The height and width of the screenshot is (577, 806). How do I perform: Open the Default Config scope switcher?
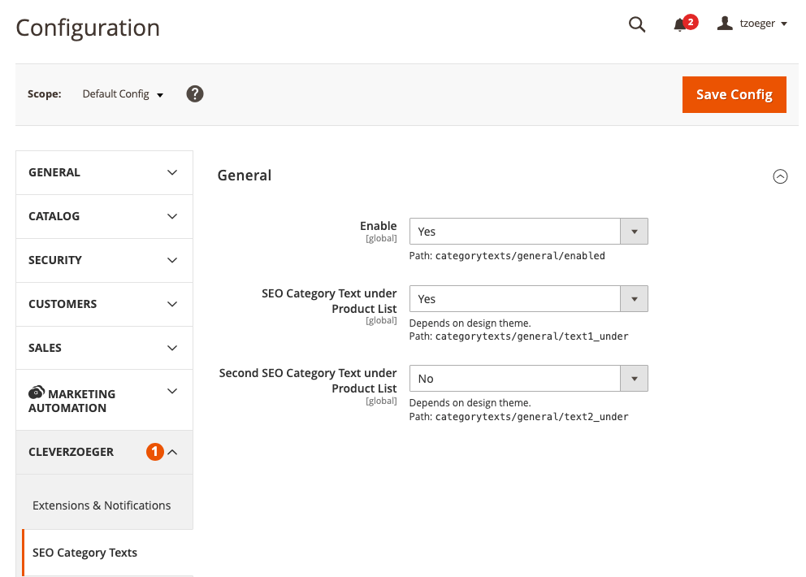pyautogui.click(x=123, y=94)
